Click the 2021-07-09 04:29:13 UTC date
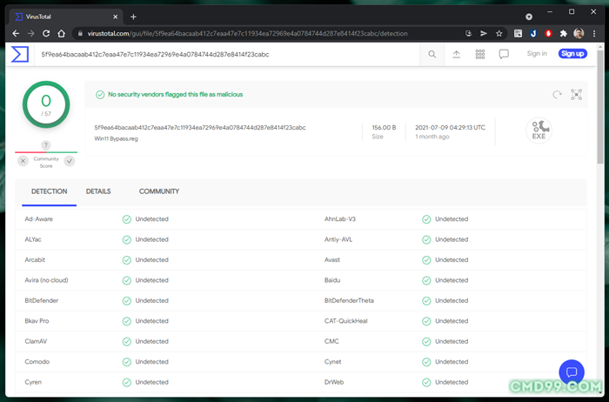Screen dimensions: 609x402 (x=450, y=127)
